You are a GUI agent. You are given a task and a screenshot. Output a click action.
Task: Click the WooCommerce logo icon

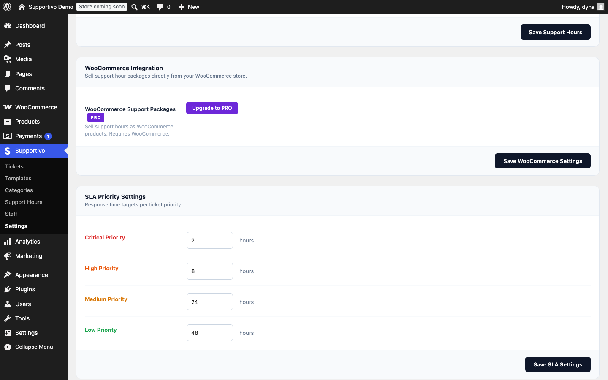pyautogui.click(x=8, y=107)
